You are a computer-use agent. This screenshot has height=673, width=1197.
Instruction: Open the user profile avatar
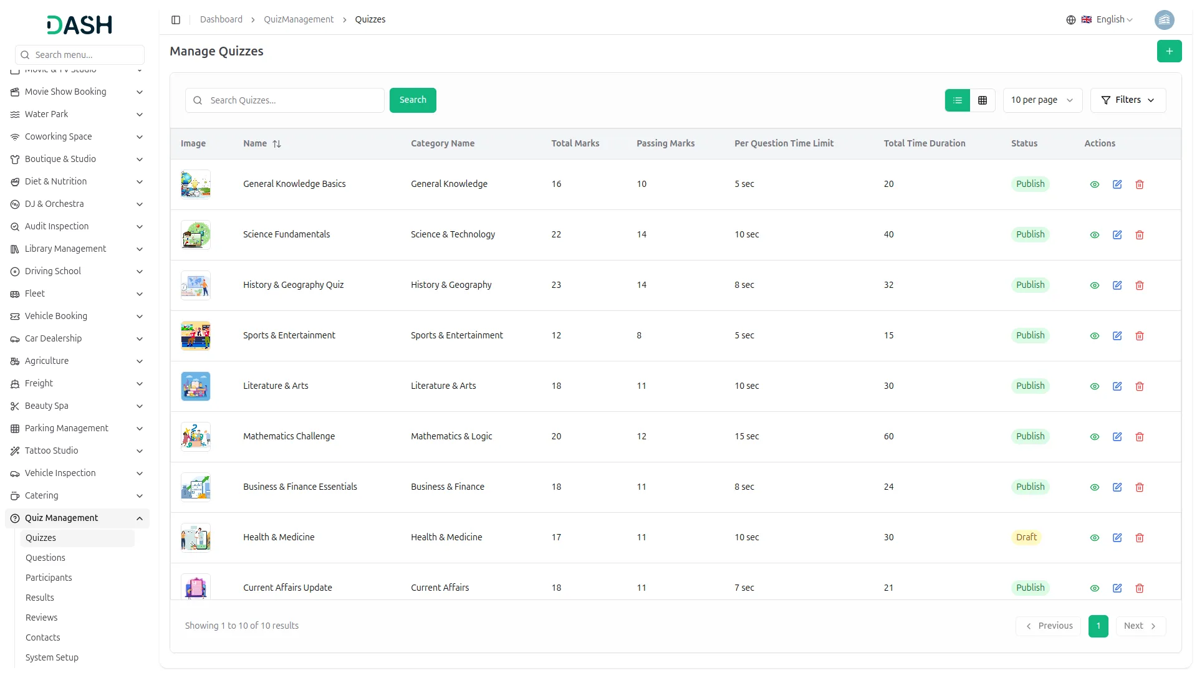pyautogui.click(x=1164, y=20)
